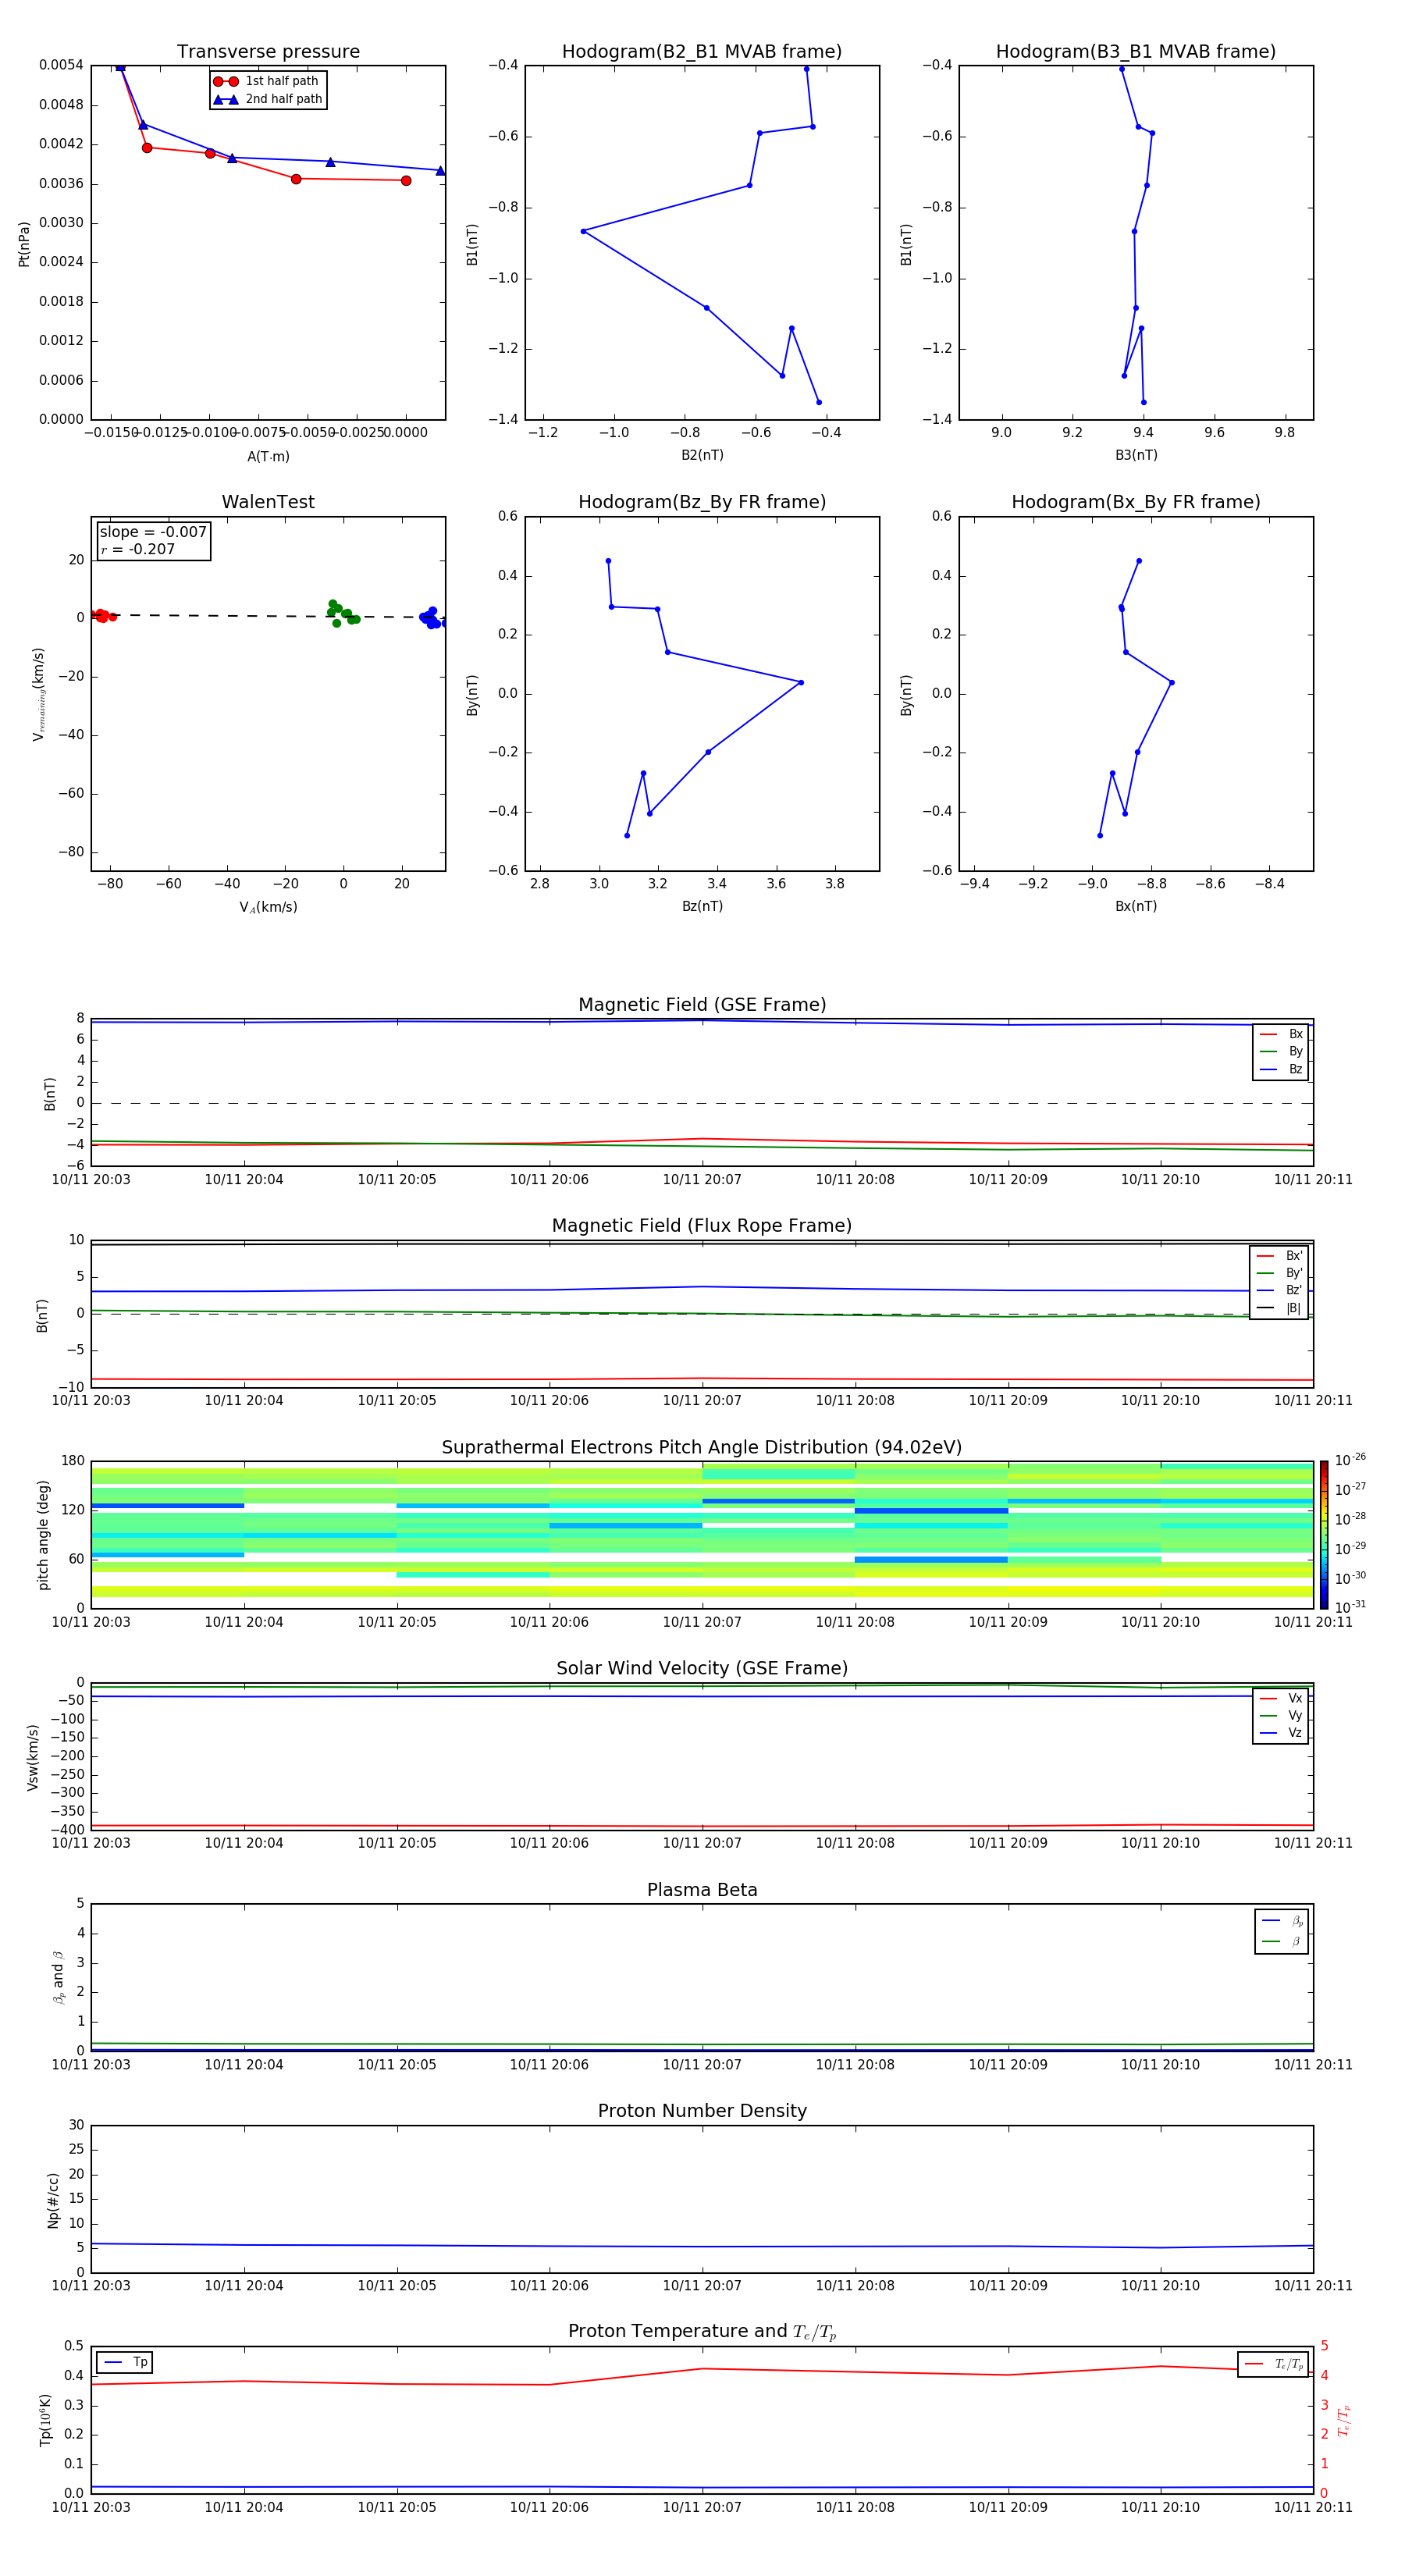Image resolution: width=1405 pixels, height=2576 pixels.
Task: Click the "Hodogram(B3_B1 MVAB frame)" title
Action: pyautogui.click(x=1136, y=52)
